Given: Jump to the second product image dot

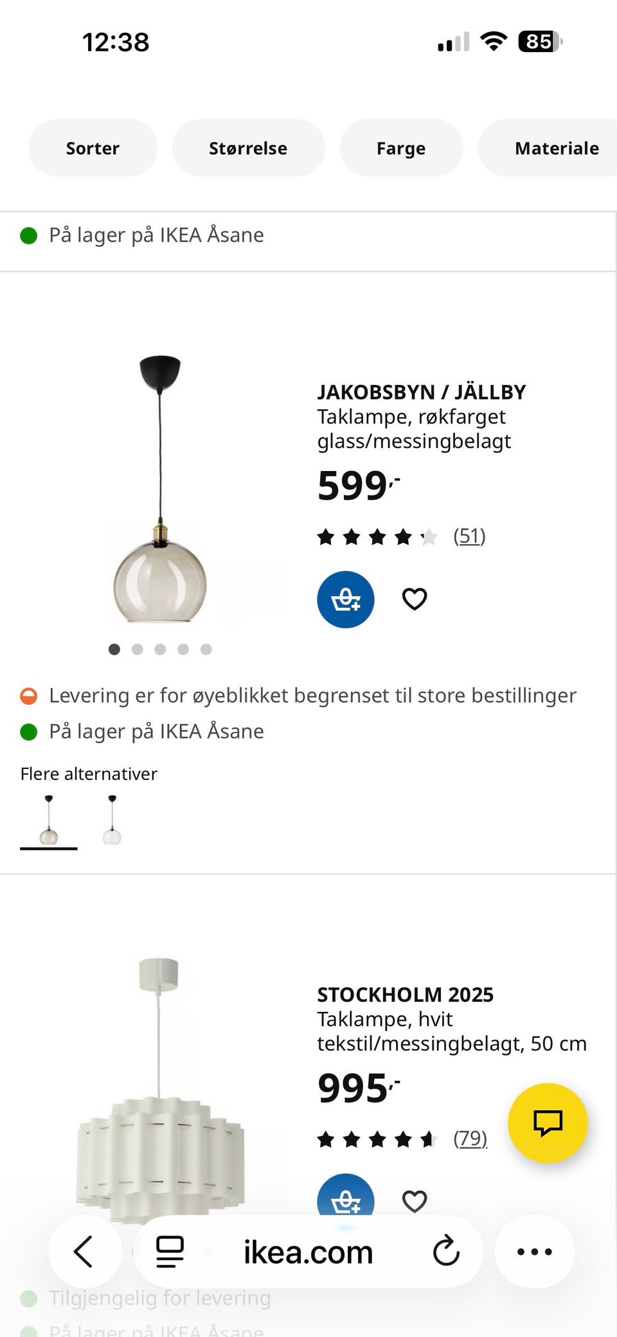Looking at the screenshot, I should pos(137,650).
